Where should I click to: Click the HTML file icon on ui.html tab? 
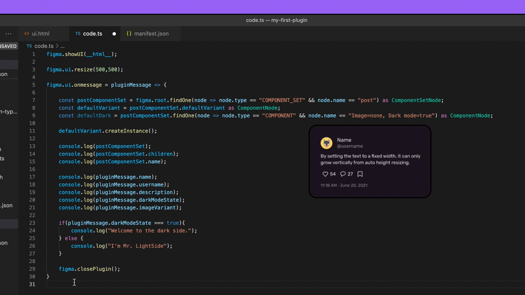tap(27, 34)
